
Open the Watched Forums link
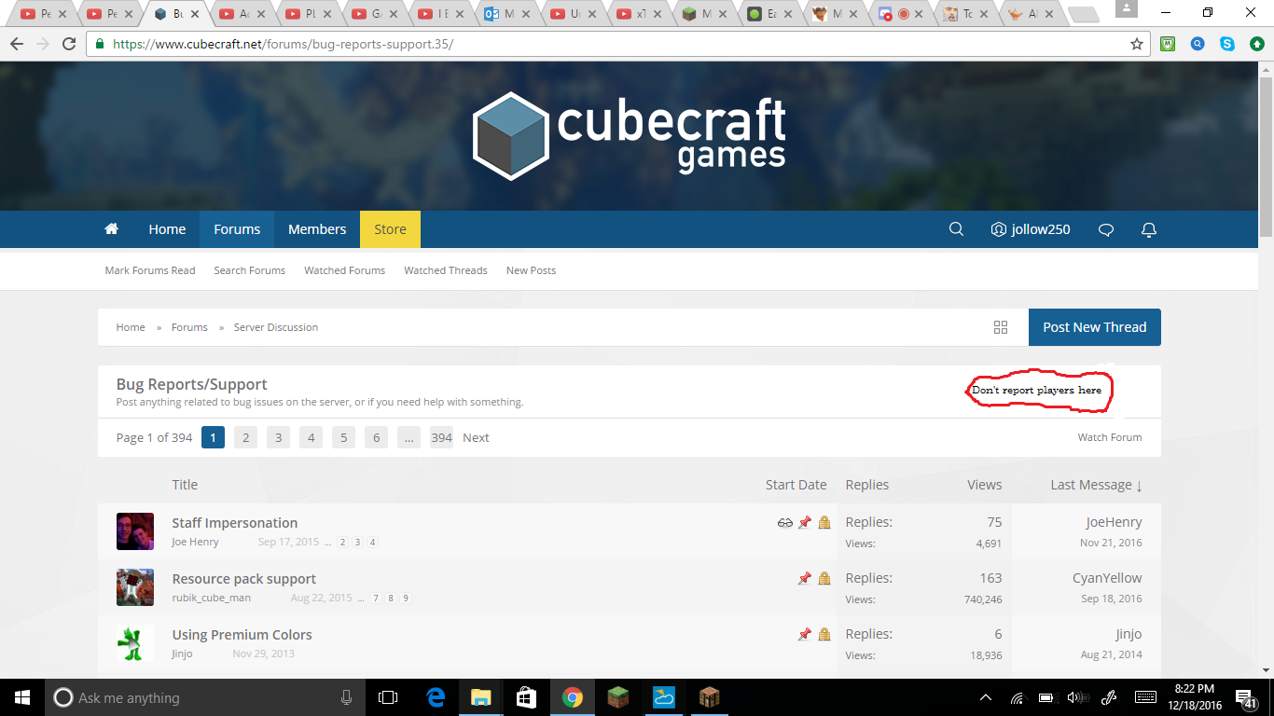344,270
